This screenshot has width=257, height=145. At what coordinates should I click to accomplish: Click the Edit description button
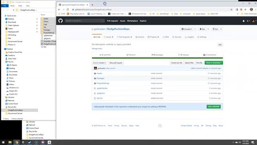tap(220, 45)
